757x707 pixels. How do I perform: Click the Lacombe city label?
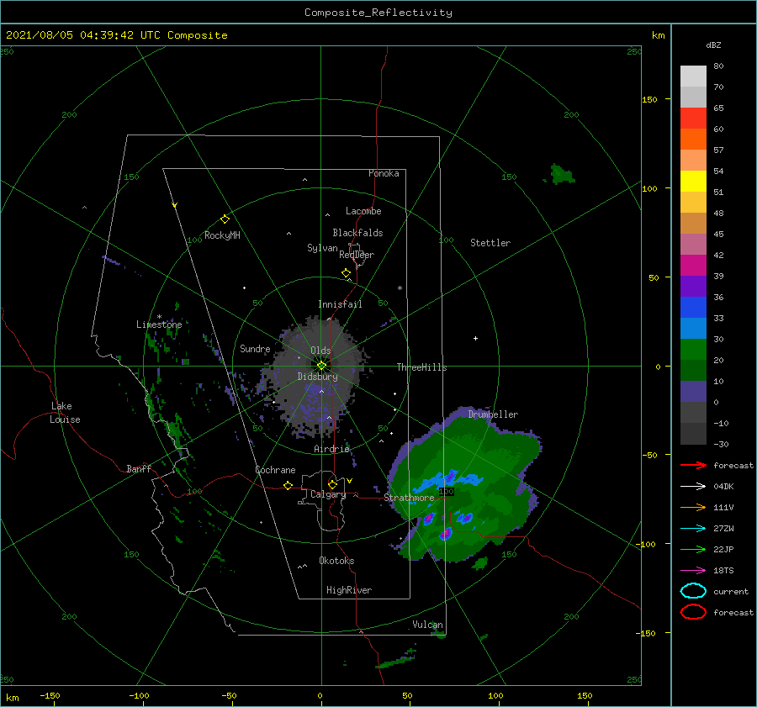click(363, 211)
